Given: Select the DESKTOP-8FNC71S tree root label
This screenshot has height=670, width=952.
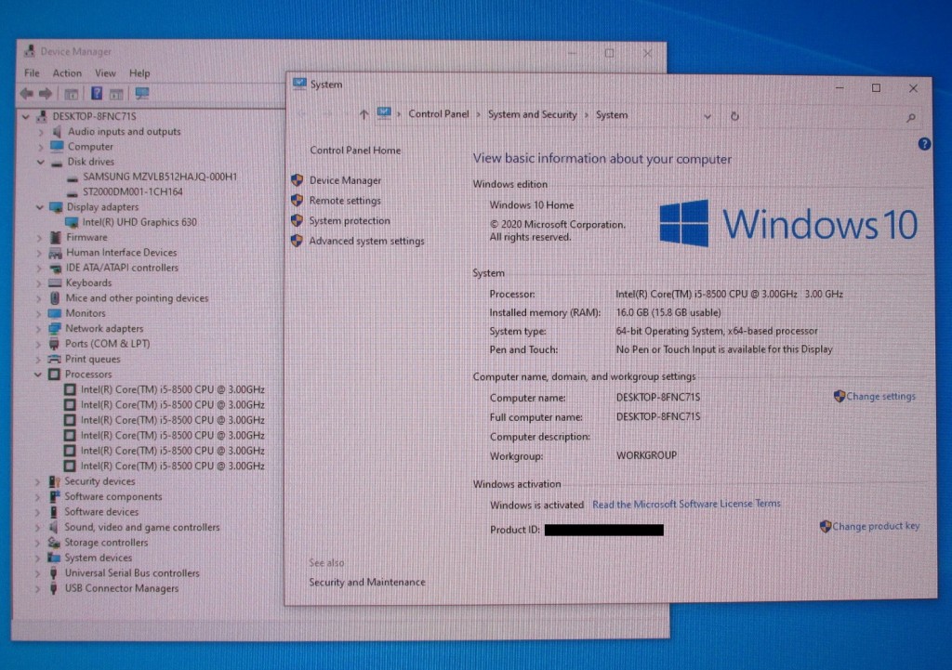Looking at the screenshot, I should click(x=94, y=116).
